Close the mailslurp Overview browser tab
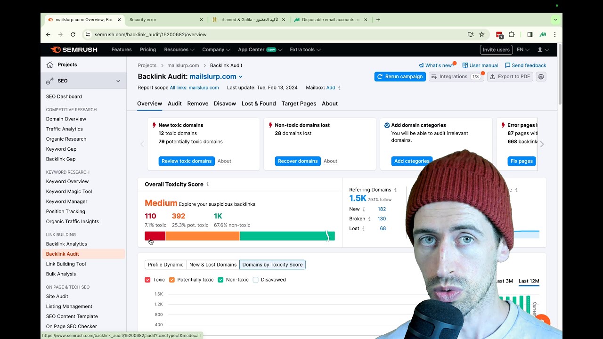The height and width of the screenshot is (339, 603). (119, 20)
